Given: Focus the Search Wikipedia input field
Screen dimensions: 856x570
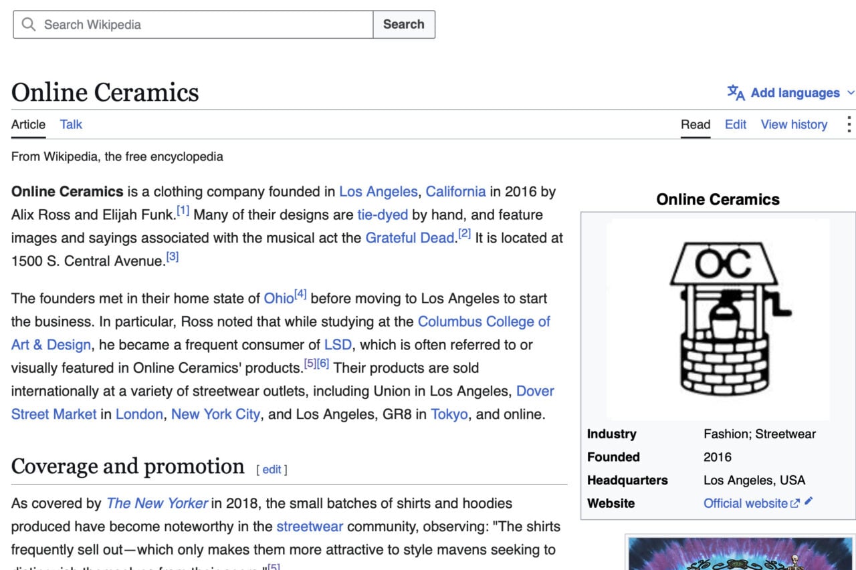Looking at the screenshot, I should click(x=193, y=25).
